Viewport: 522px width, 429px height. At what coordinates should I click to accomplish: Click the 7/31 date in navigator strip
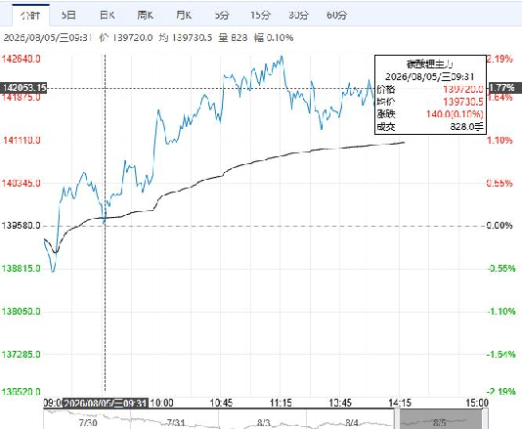coord(176,423)
